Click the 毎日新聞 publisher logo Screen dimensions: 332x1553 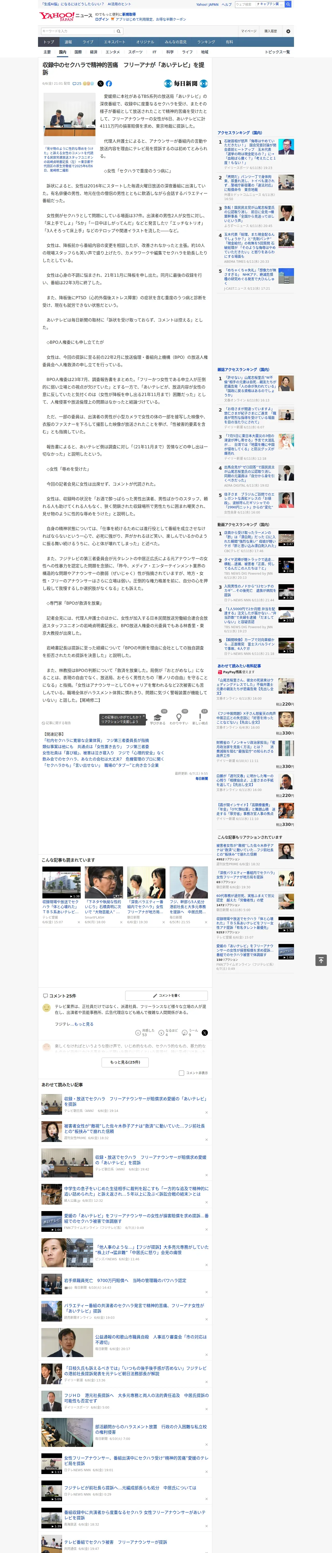click(186, 84)
